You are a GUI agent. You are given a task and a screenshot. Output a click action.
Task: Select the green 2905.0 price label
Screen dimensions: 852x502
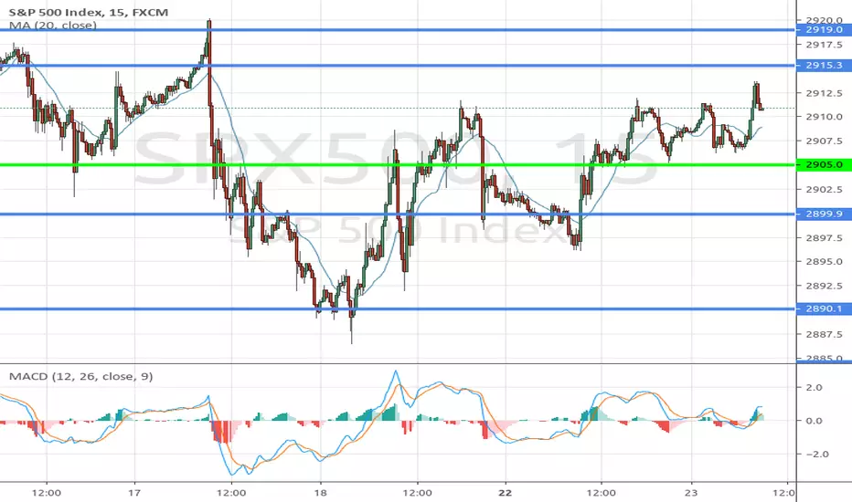pyautogui.click(x=824, y=164)
